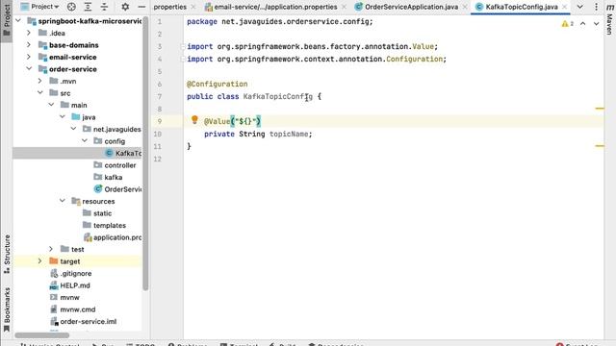This screenshot has height=346, width=616.
Task: Click the Collapse All icon in Project toolbar
Action: click(x=104, y=7)
